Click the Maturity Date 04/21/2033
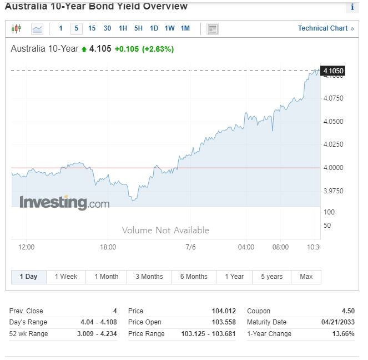The image size is (368, 360). [338, 322]
